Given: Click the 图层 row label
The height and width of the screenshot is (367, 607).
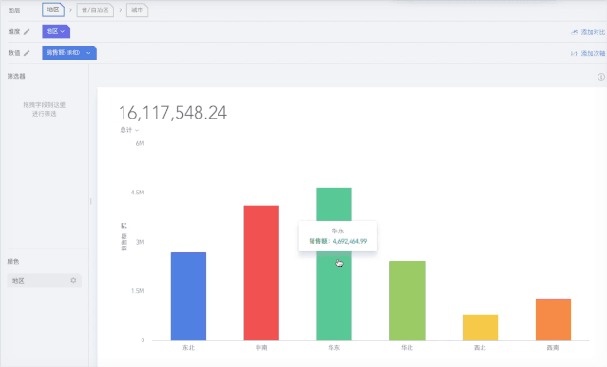Looking at the screenshot, I should tap(14, 10).
